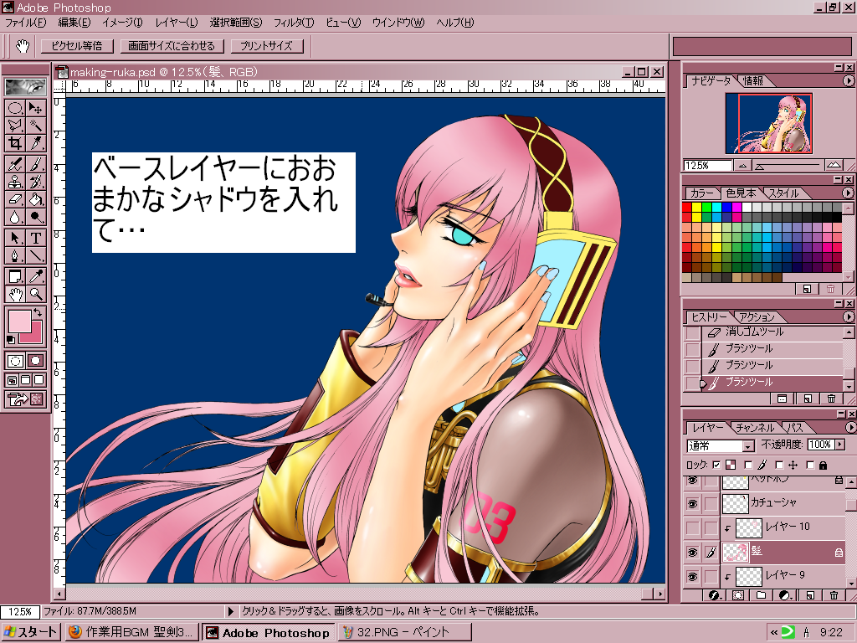Image resolution: width=857 pixels, height=643 pixels.
Task: Switch to quick mask mode
Action: (x=35, y=361)
